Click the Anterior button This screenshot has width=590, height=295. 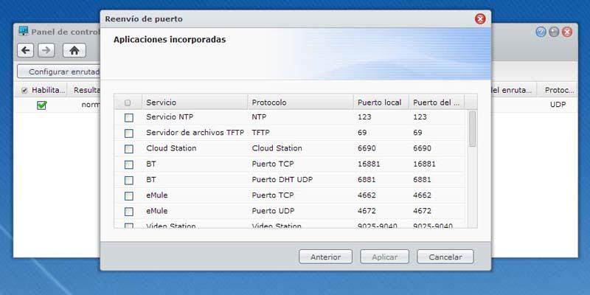pyautogui.click(x=325, y=257)
